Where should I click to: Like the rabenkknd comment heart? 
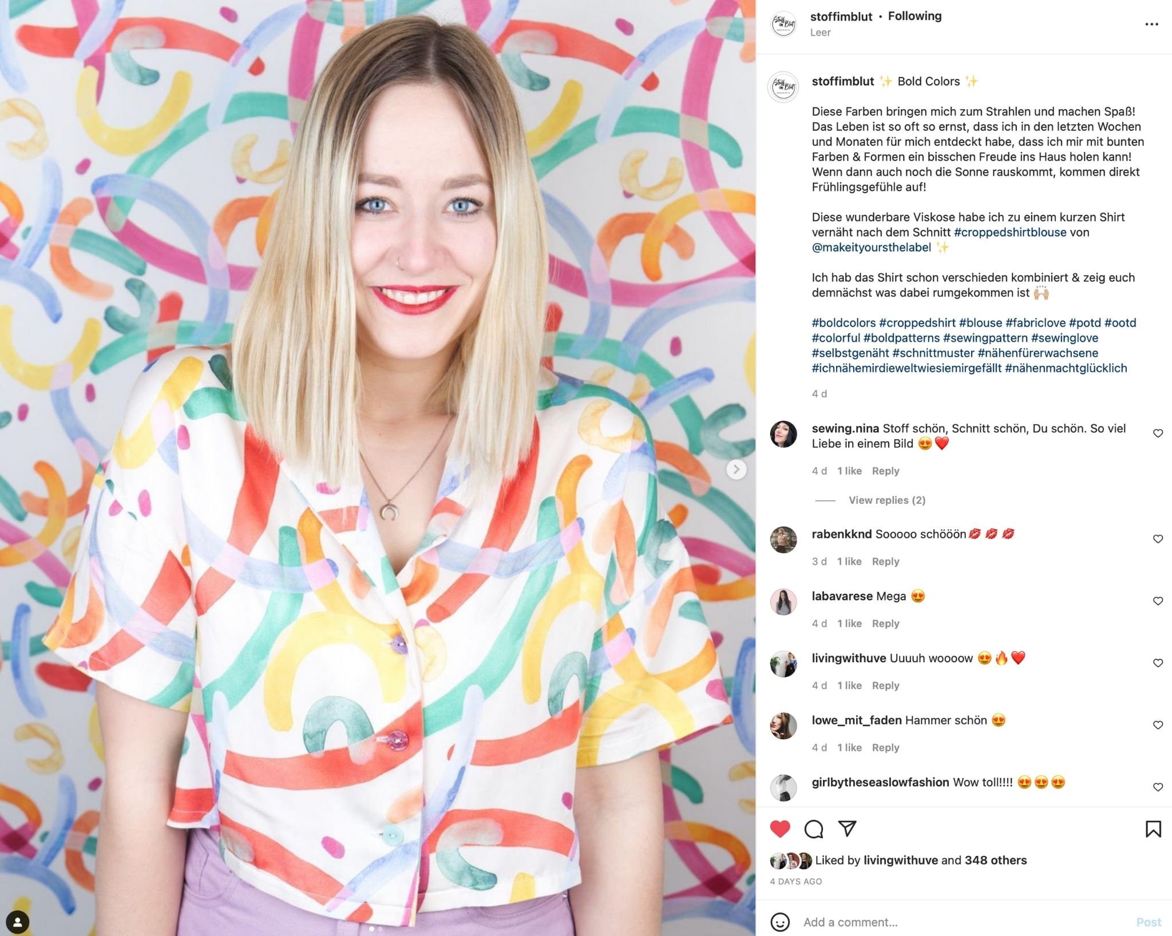(x=1158, y=539)
